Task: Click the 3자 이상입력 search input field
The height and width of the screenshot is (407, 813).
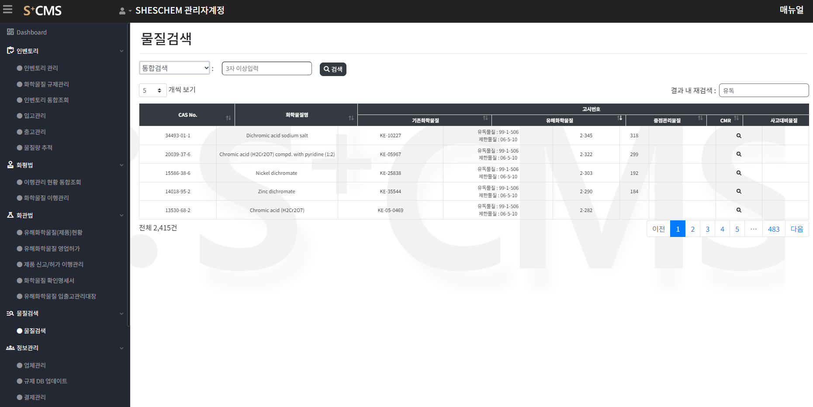Action: tap(266, 69)
